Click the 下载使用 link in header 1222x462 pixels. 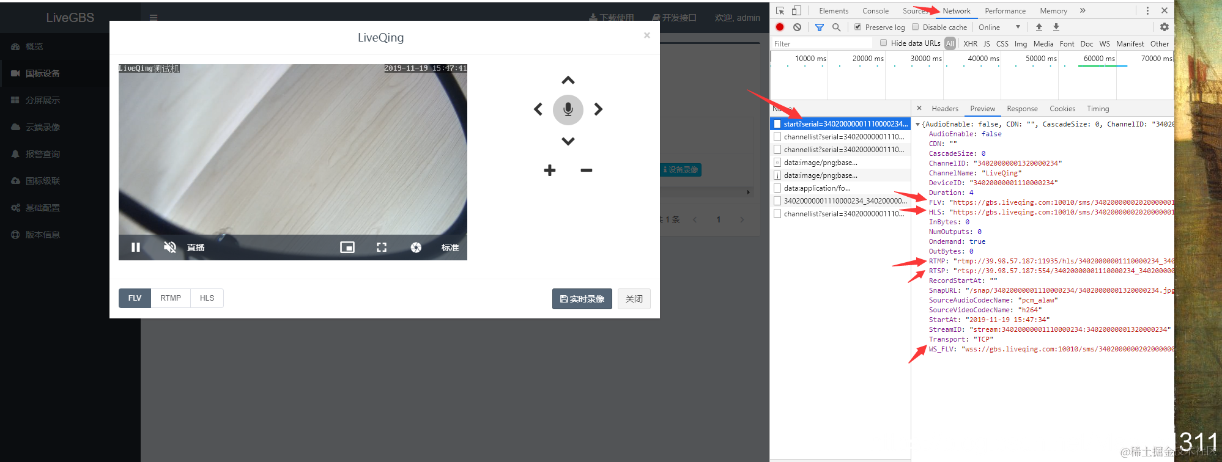[612, 18]
